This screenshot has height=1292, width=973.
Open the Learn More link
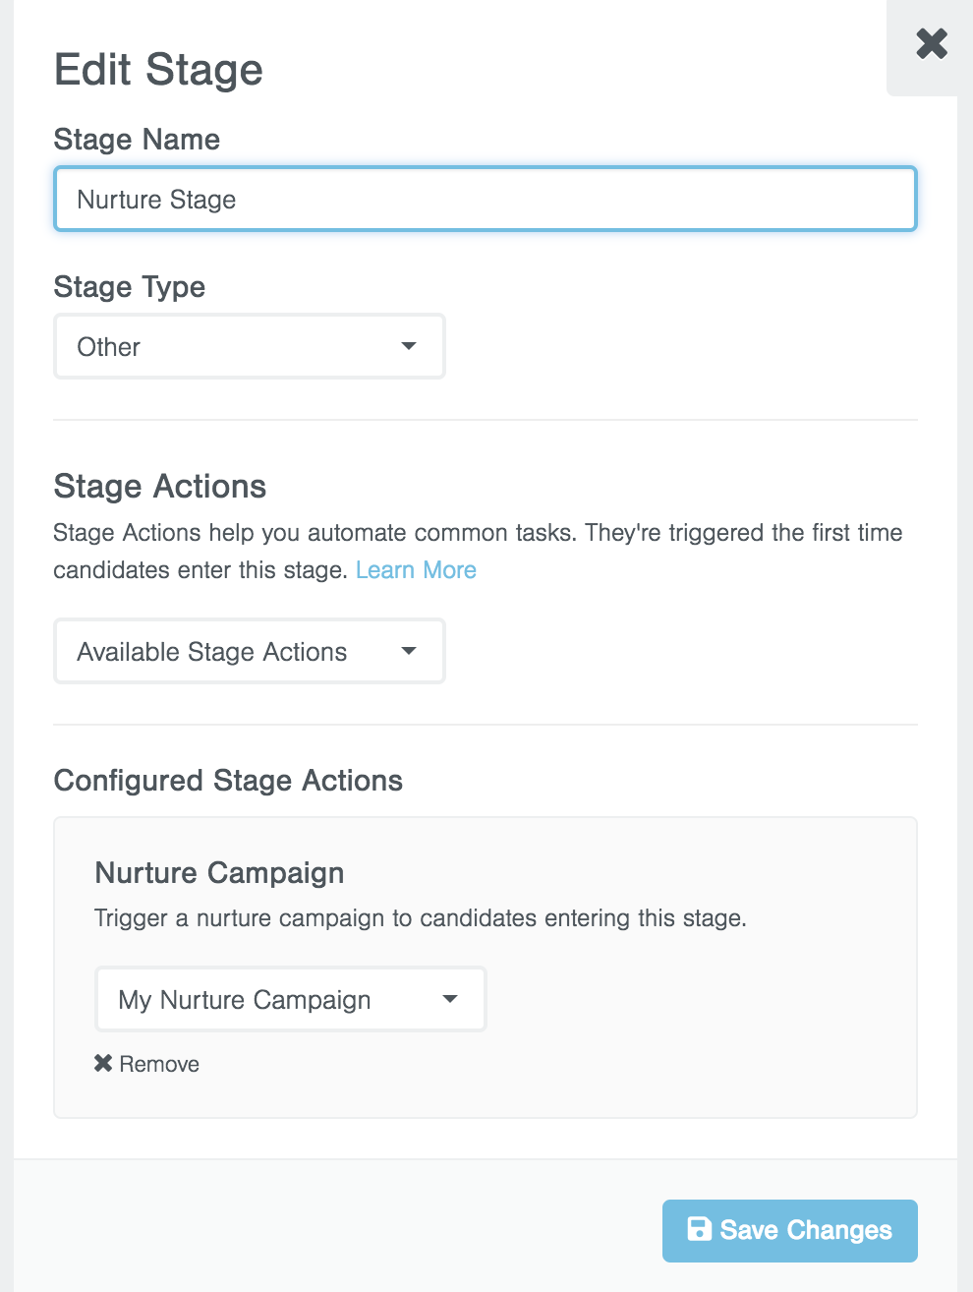click(x=416, y=570)
